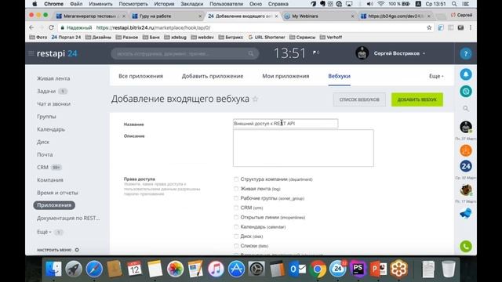This screenshot has height=282, width=502.
Task: Enable the CRM (crm) permission checkbox
Action: pos(236,208)
